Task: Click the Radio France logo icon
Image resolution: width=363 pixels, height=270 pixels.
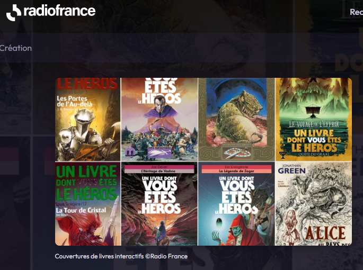Action: tap(14, 12)
